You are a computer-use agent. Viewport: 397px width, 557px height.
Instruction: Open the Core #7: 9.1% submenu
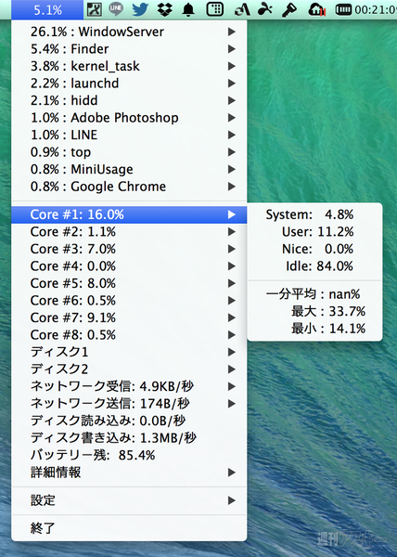[129, 317]
